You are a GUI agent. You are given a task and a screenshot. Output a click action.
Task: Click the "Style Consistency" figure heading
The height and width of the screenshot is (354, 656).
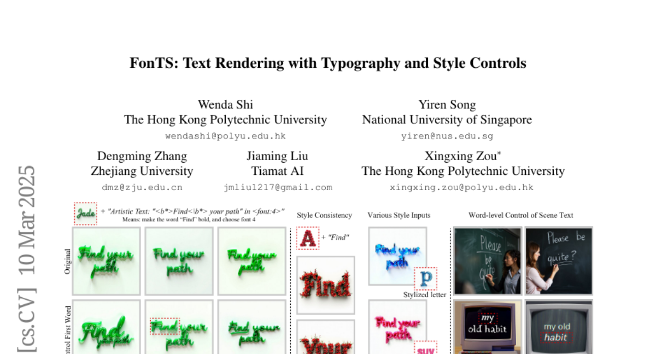[x=325, y=215]
